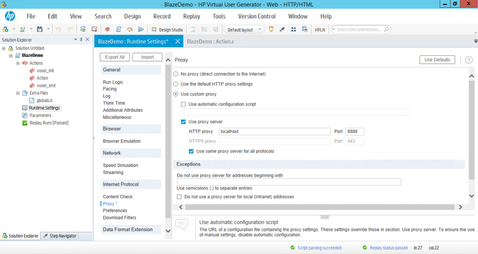The height and width of the screenshot is (254, 478).
Task: Click the proxy exceptions address field
Action: point(289,182)
